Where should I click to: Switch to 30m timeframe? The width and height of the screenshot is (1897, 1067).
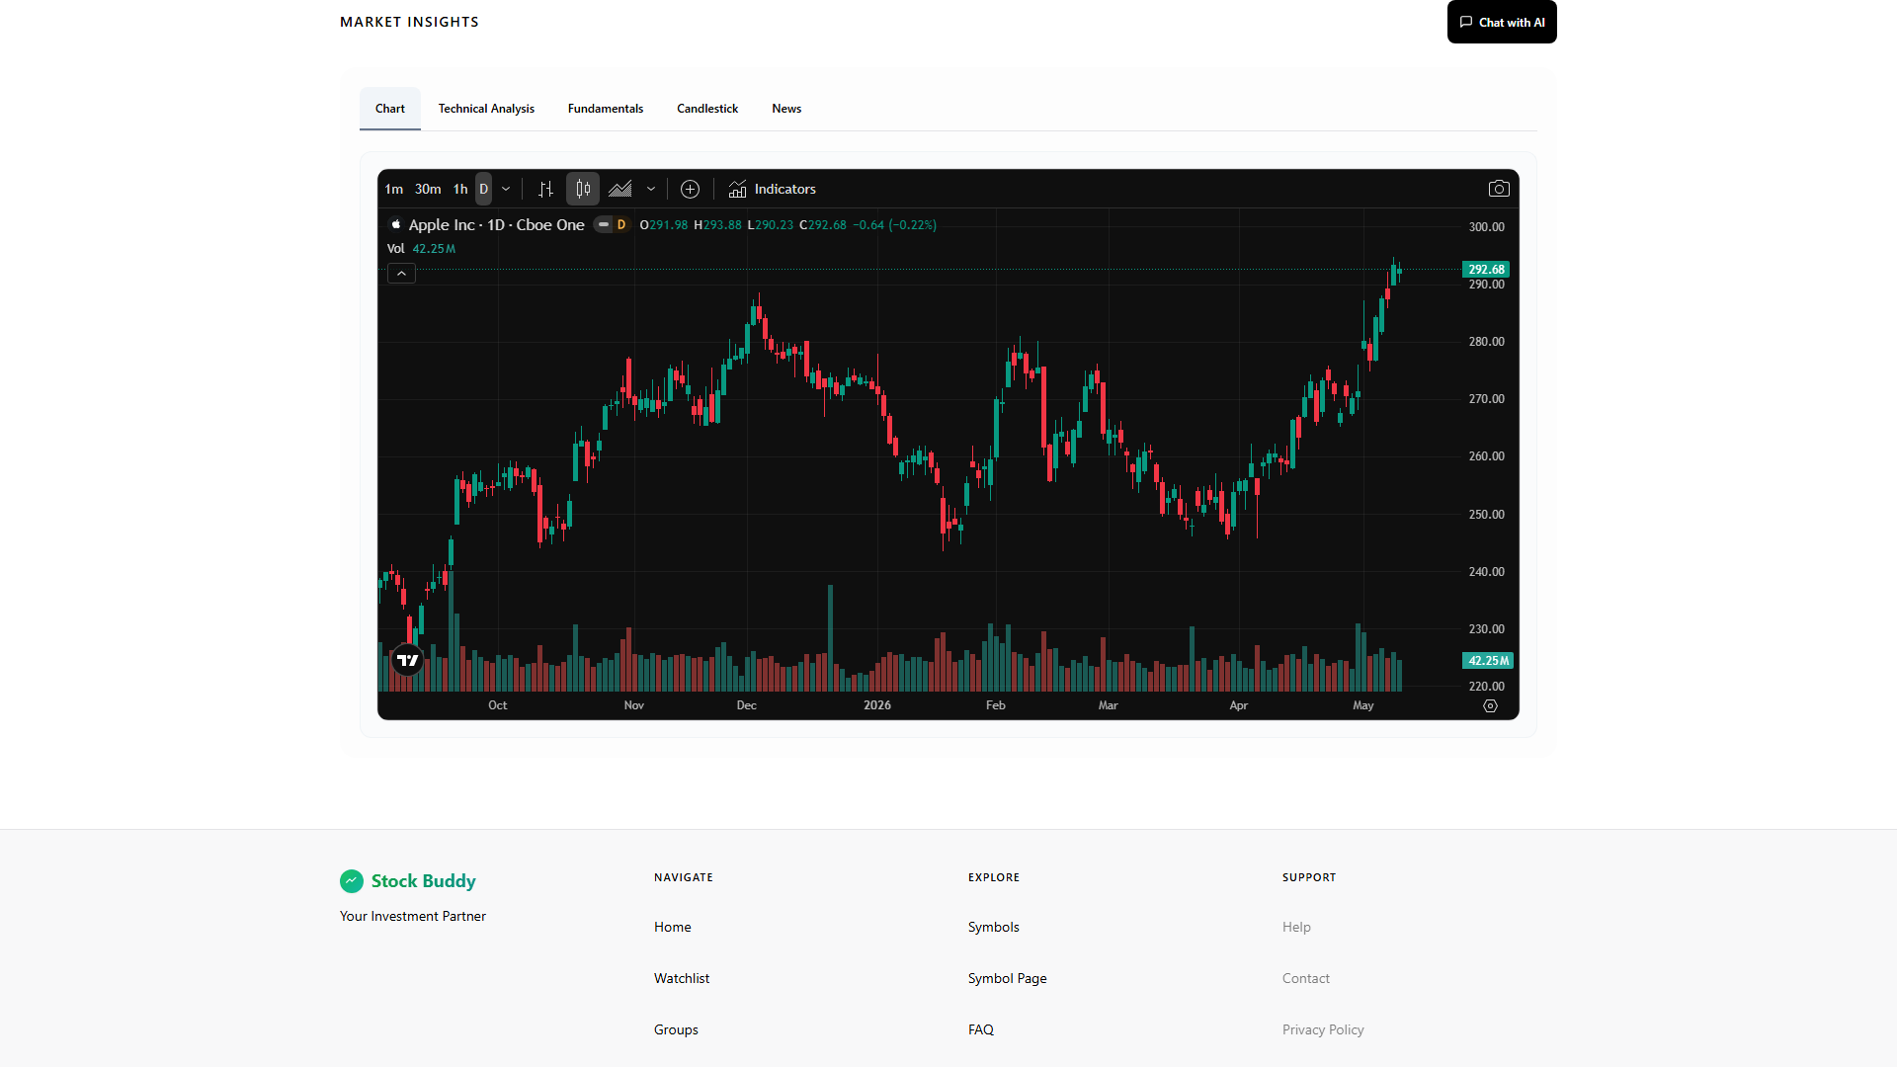[x=428, y=189]
